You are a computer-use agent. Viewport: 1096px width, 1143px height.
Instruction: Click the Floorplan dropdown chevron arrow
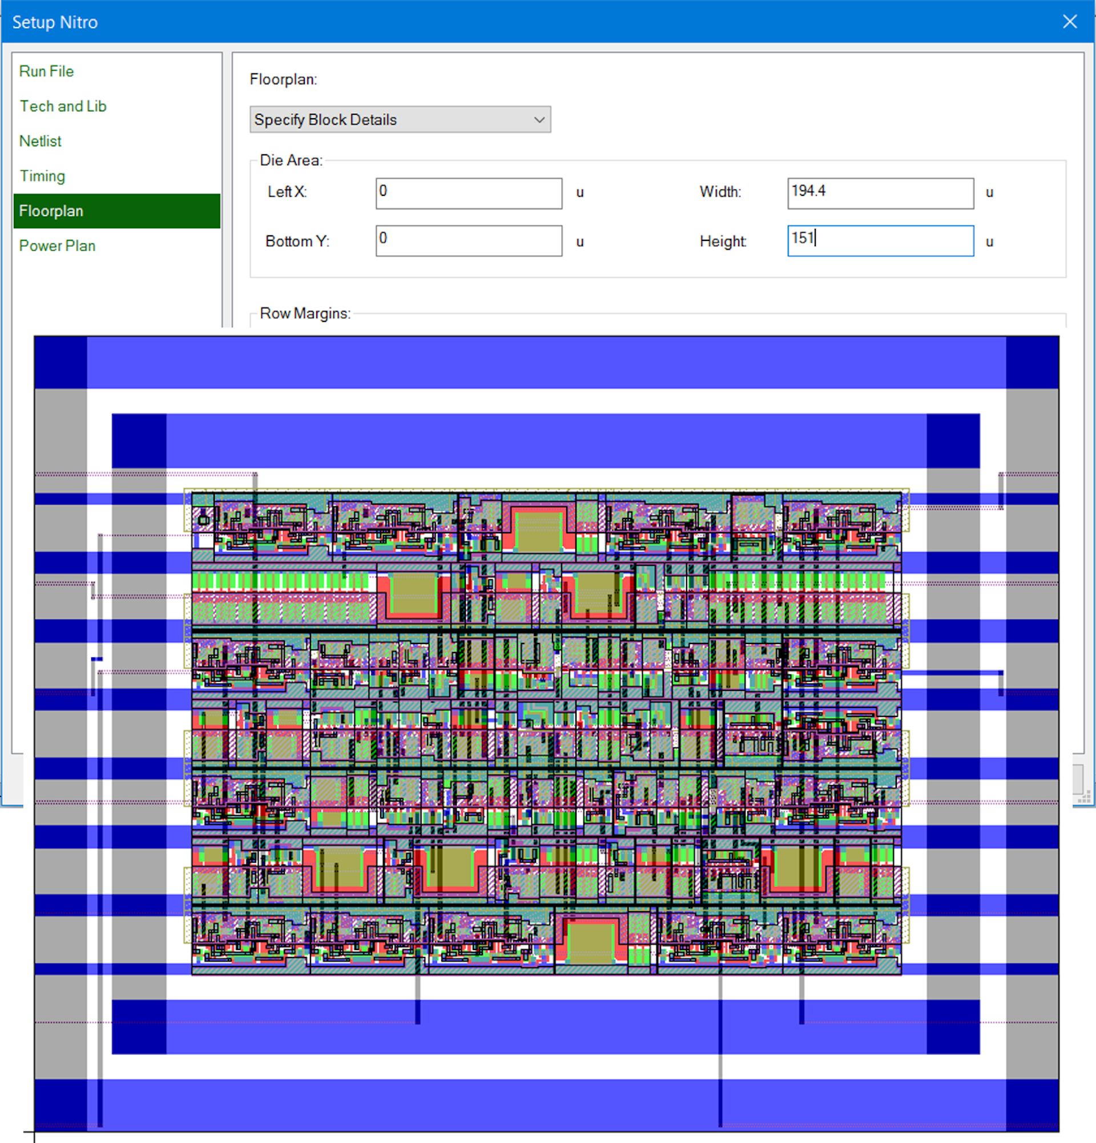[x=539, y=119]
